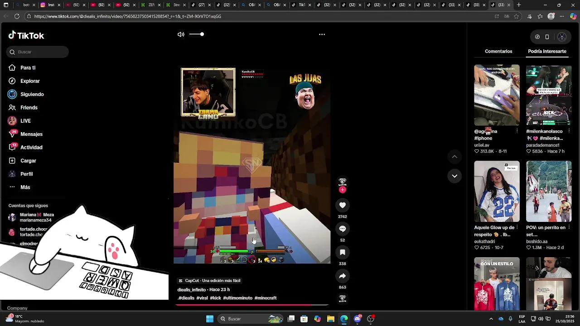This screenshot has height=326, width=580.
Task: Open the #diealis hashtag
Action: click(x=186, y=298)
